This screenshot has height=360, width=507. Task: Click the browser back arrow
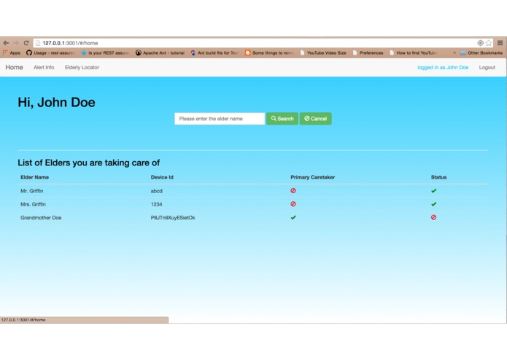(x=6, y=42)
